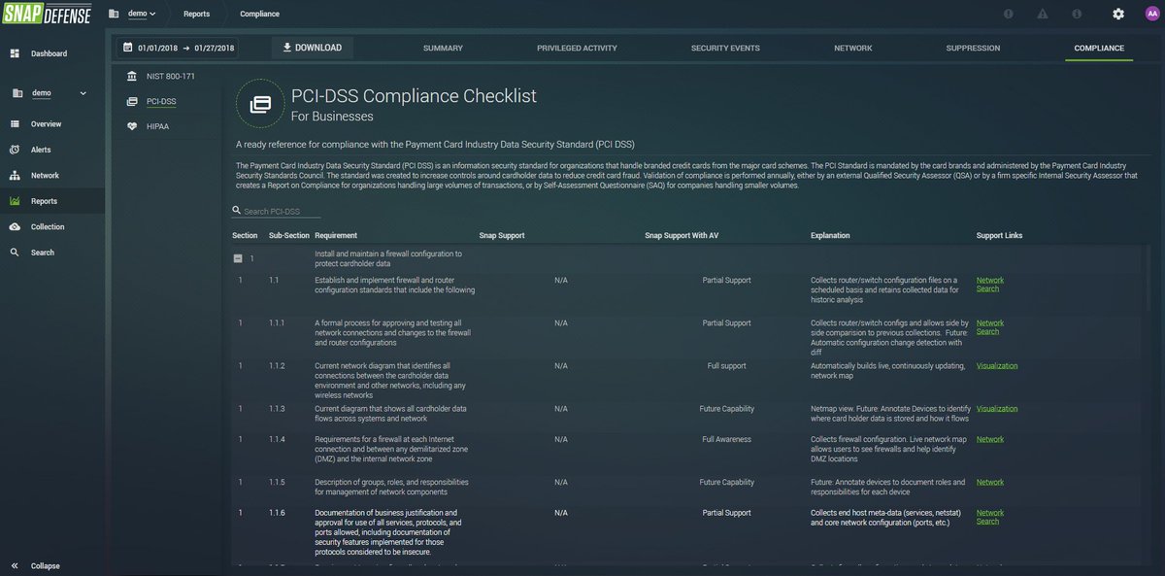Click "Partial Support" in row 1.1.6

pos(726,513)
